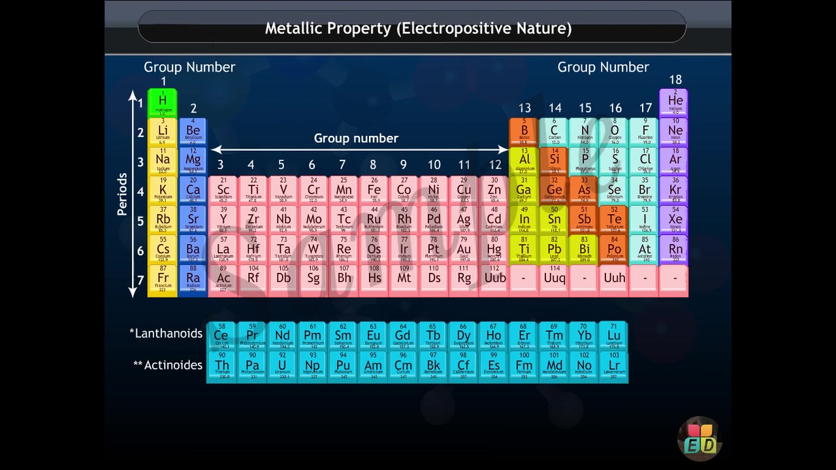Pick the Mercury (Hg) tile
Image resolution: width=836 pixels, height=470 pixels.
494,249
